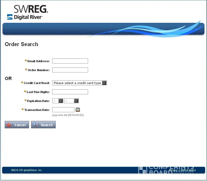
Task: Click the Credit Card Used label
Action: pos(37,83)
